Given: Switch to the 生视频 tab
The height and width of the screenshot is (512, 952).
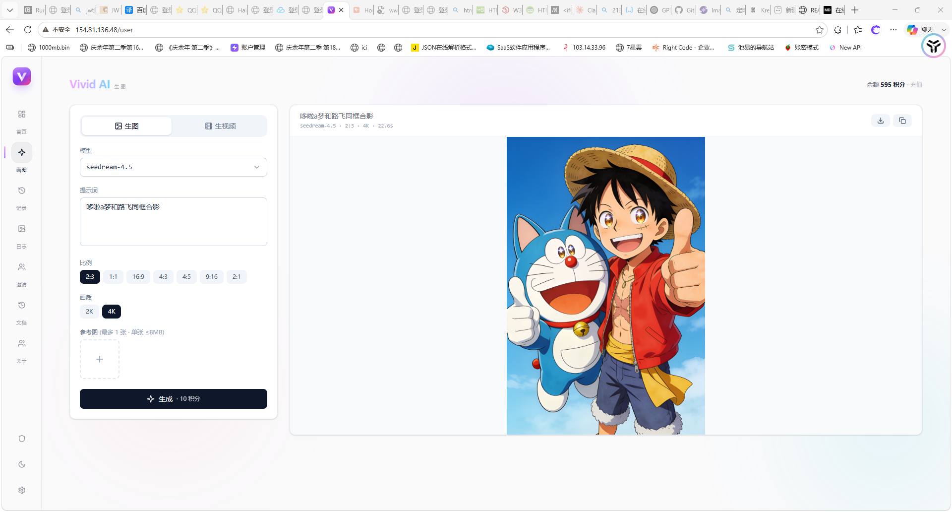Looking at the screenshot, I should pyautogui.click(x=221, y=126).
